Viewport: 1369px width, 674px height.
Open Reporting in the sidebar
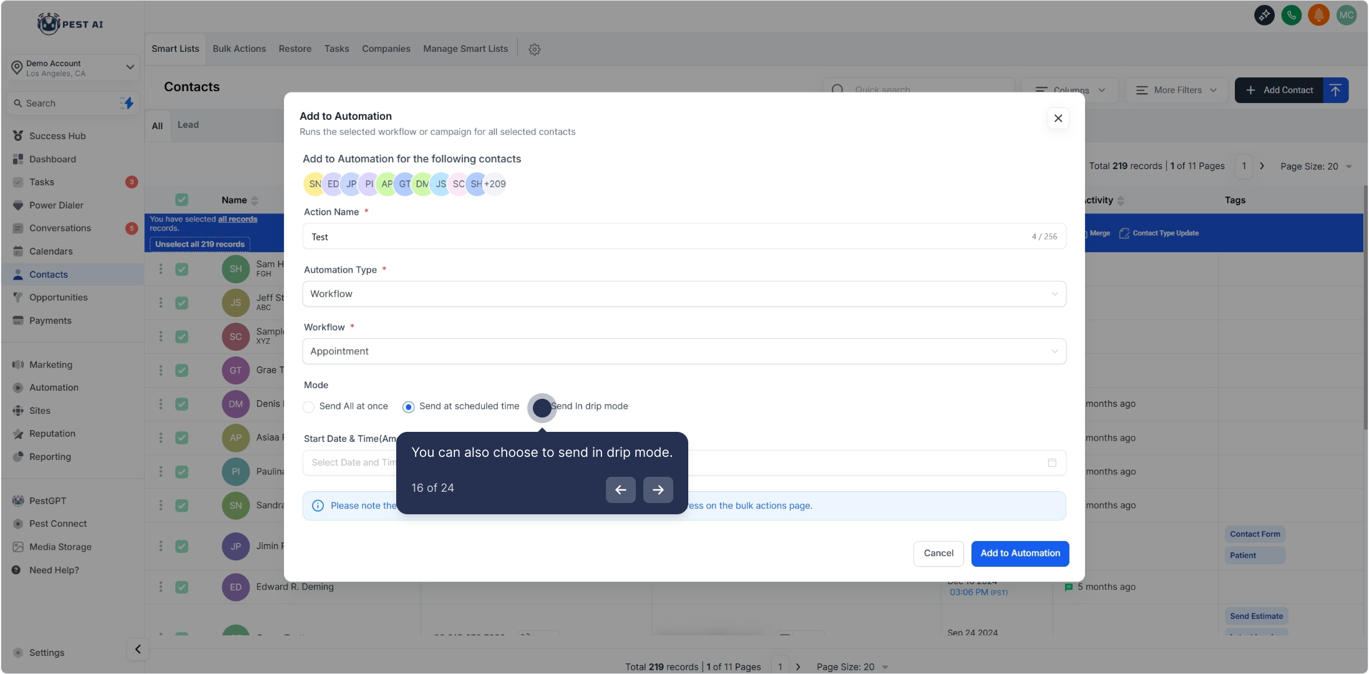point(50,457)
